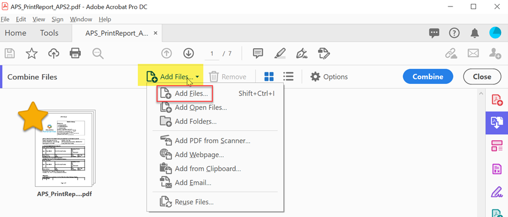Switch to the Tools tab
This screenshot has height=217, width=508.
49,33
